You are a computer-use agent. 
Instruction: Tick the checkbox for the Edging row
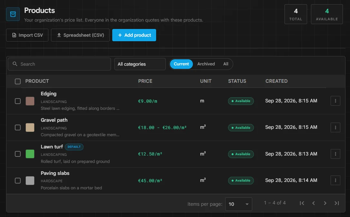18,101
